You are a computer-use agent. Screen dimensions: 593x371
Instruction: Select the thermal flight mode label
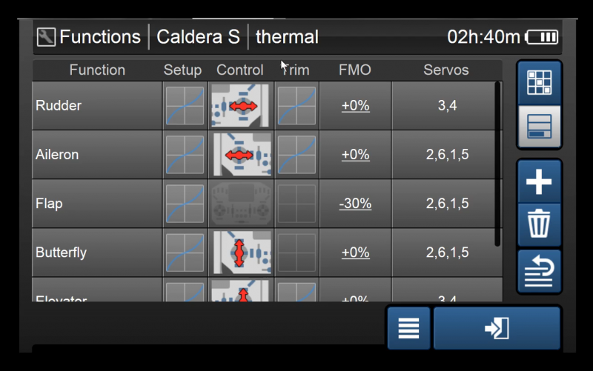pos(287,37)
